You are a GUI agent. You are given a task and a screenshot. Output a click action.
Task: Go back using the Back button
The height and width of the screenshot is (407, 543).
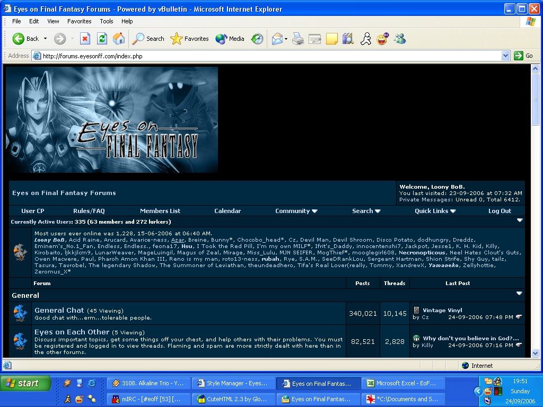[25, 39]
